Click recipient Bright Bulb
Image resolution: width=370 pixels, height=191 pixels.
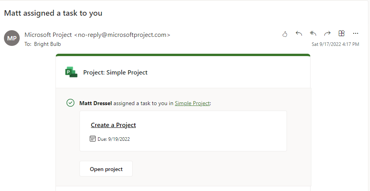point(47,44)
